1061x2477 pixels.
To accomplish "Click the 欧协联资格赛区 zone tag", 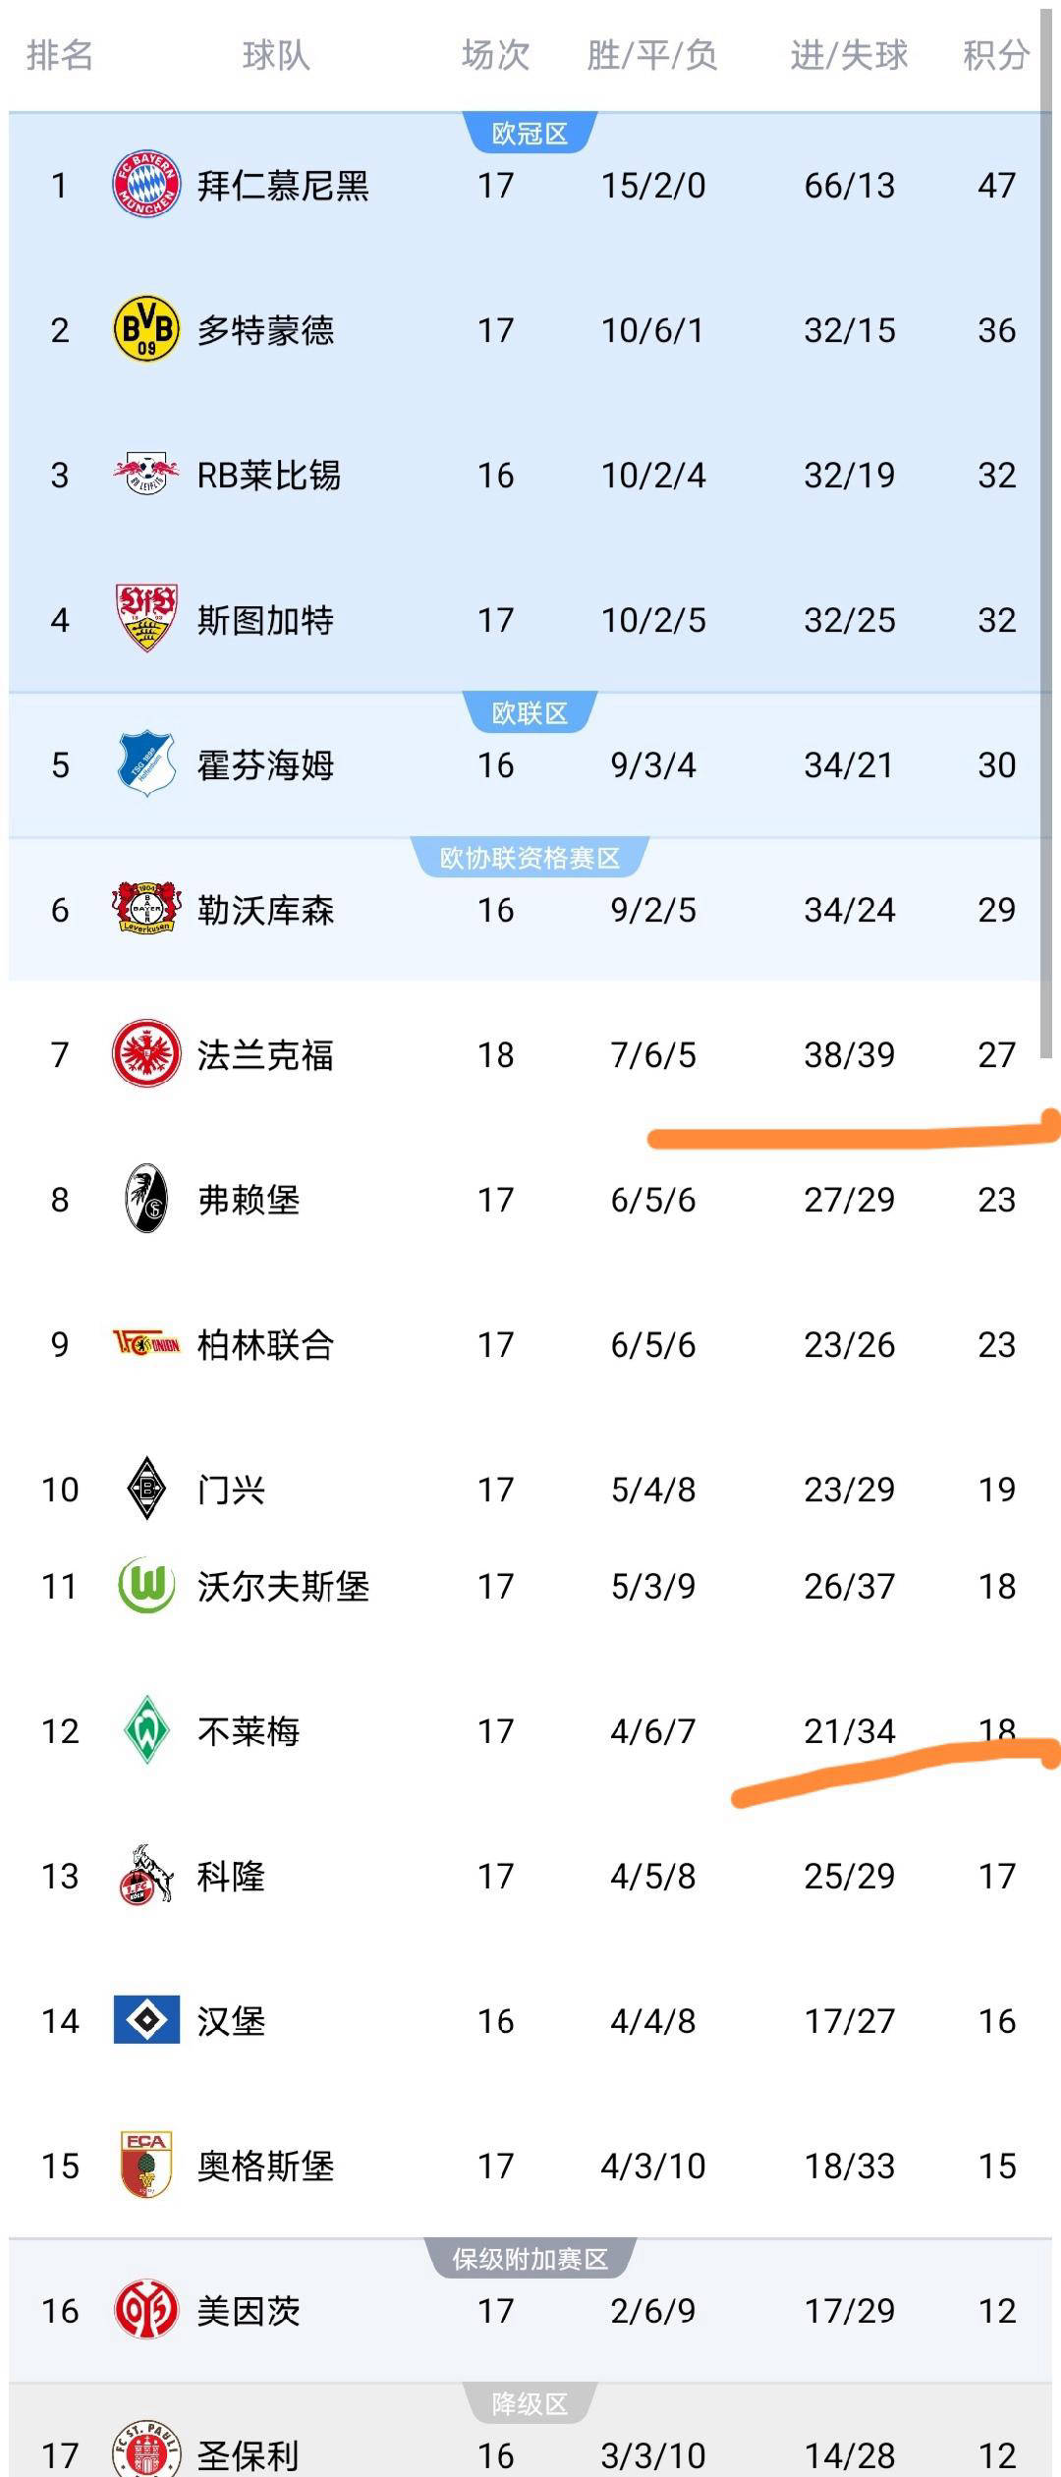I will (530, 858).
